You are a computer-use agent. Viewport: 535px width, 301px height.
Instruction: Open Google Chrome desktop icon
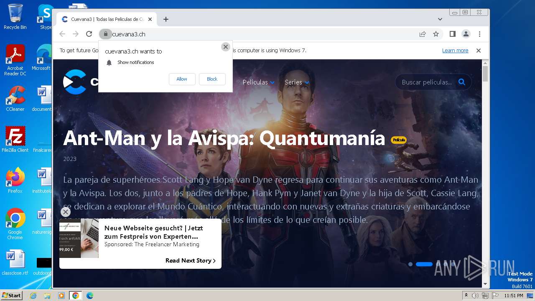tap(15, 224)
